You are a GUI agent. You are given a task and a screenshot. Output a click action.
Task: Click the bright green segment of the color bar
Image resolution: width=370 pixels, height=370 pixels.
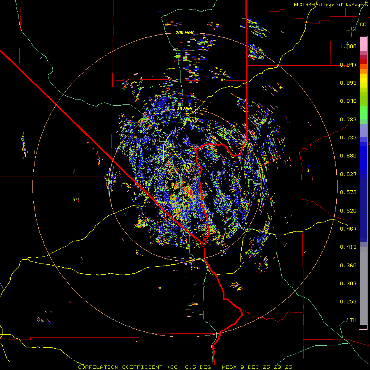coord(363,112)
